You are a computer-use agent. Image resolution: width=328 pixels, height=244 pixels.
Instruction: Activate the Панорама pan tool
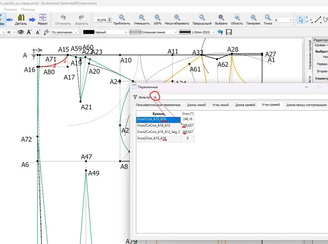pos(253,20)
